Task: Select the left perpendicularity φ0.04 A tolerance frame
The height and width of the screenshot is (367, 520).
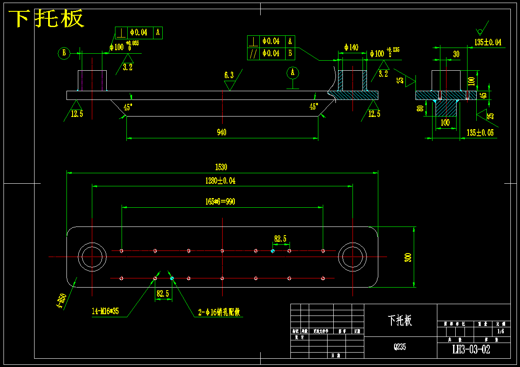Action: pos(139,33)
